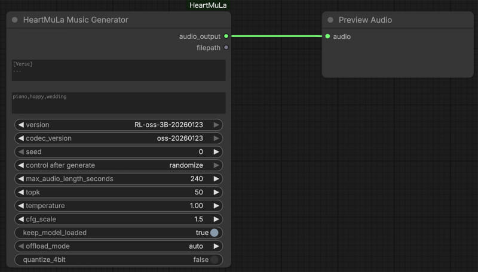
Task: Increase topk with right arrow
Action: (216, 192)
